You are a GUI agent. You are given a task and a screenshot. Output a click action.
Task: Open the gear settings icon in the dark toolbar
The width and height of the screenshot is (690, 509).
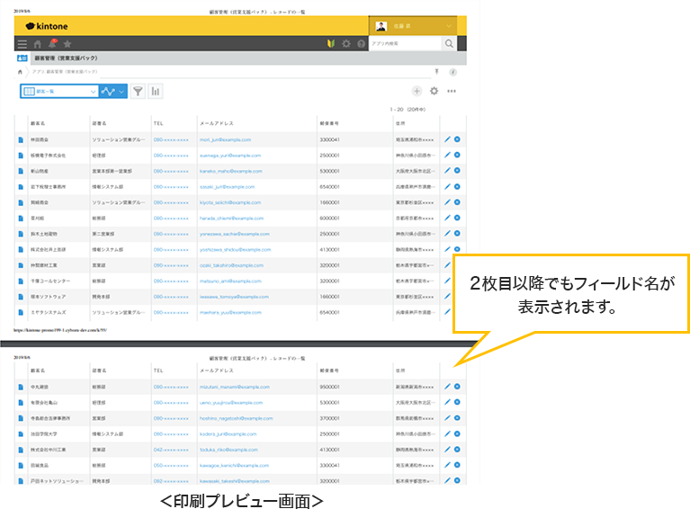(x=346, y=43)
